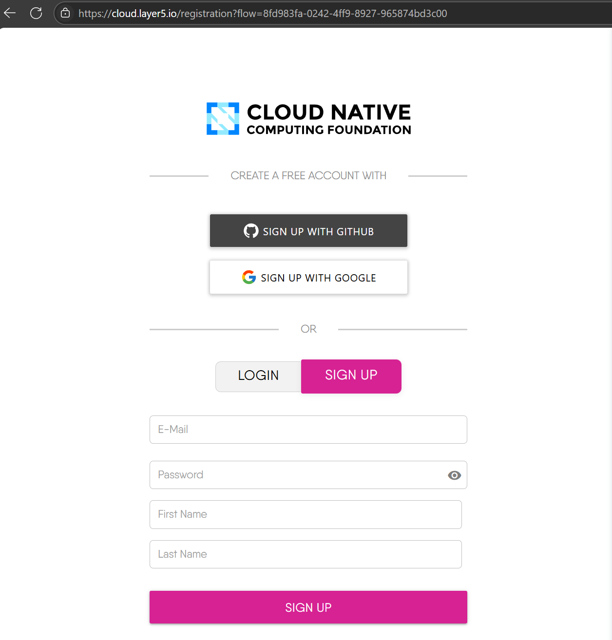612x640 pixels.
Task: Choose the SIGN UP WITH GOOGLE button label
Action: tap(318, 278)
